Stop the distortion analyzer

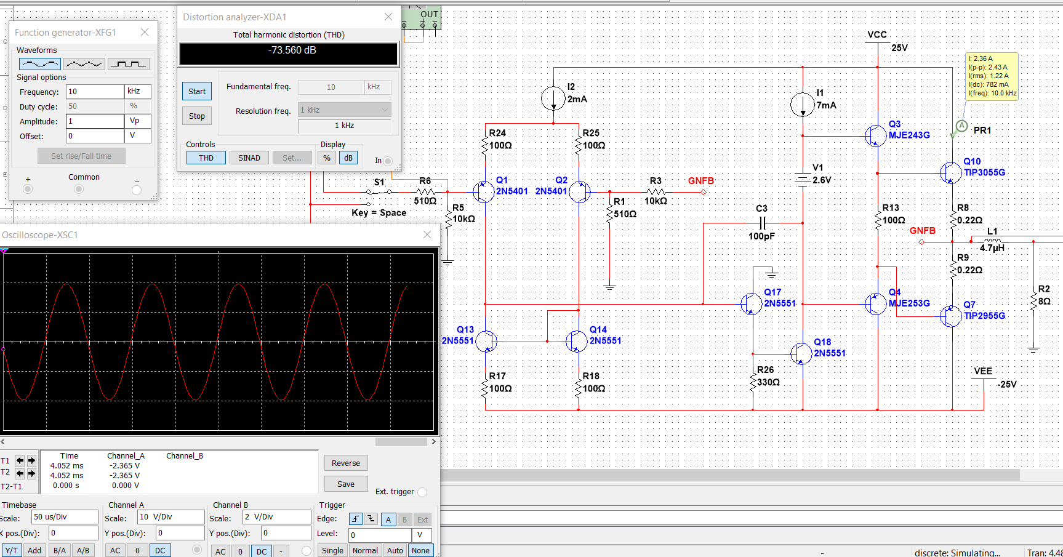click(197, 116)
